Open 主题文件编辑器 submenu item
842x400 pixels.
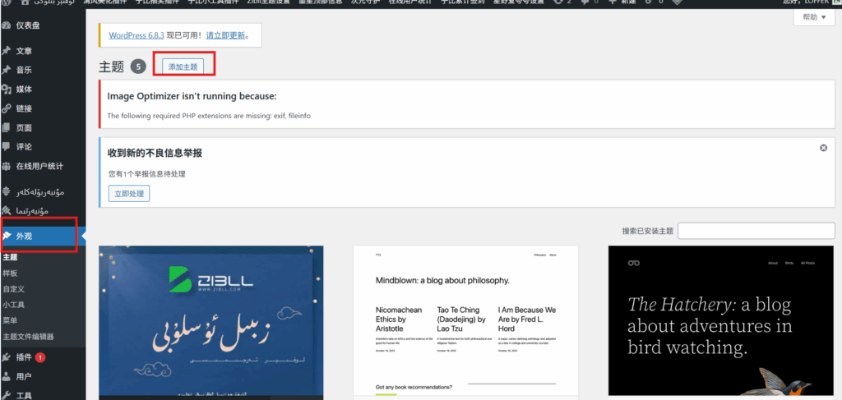tap(28, 336)
